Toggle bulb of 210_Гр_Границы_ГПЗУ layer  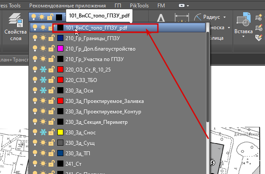[x=35, y=38]
